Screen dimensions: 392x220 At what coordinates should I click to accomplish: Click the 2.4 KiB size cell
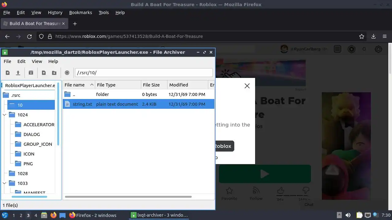pyautogui.click(x=149, y=104)
